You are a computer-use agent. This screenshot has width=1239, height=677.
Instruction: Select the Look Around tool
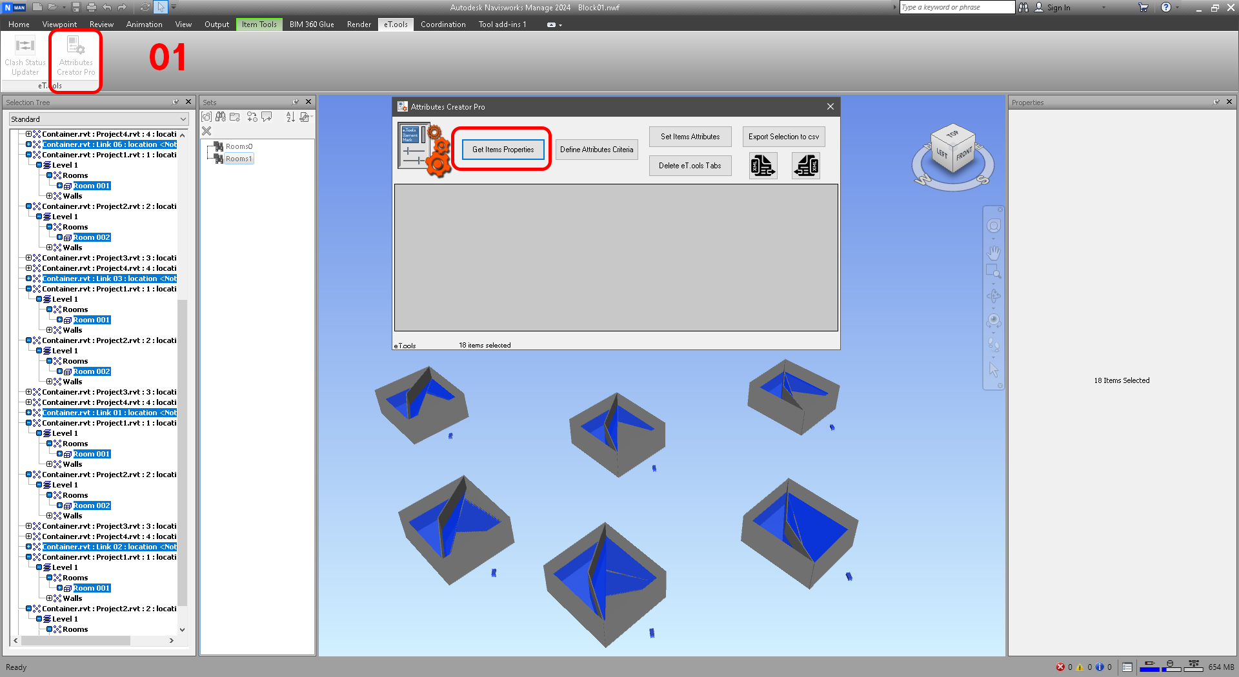pyautogui.click(x=994, y=320)
